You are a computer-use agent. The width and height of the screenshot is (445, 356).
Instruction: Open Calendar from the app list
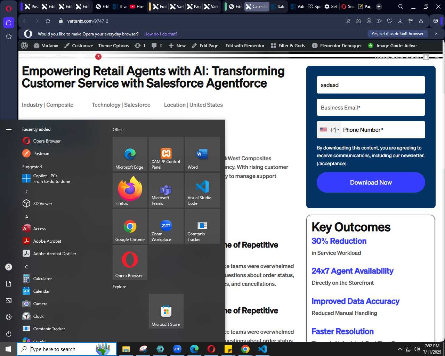(63, 291)
